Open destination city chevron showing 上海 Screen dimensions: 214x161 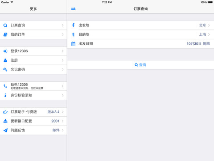[x=209, y=34]
